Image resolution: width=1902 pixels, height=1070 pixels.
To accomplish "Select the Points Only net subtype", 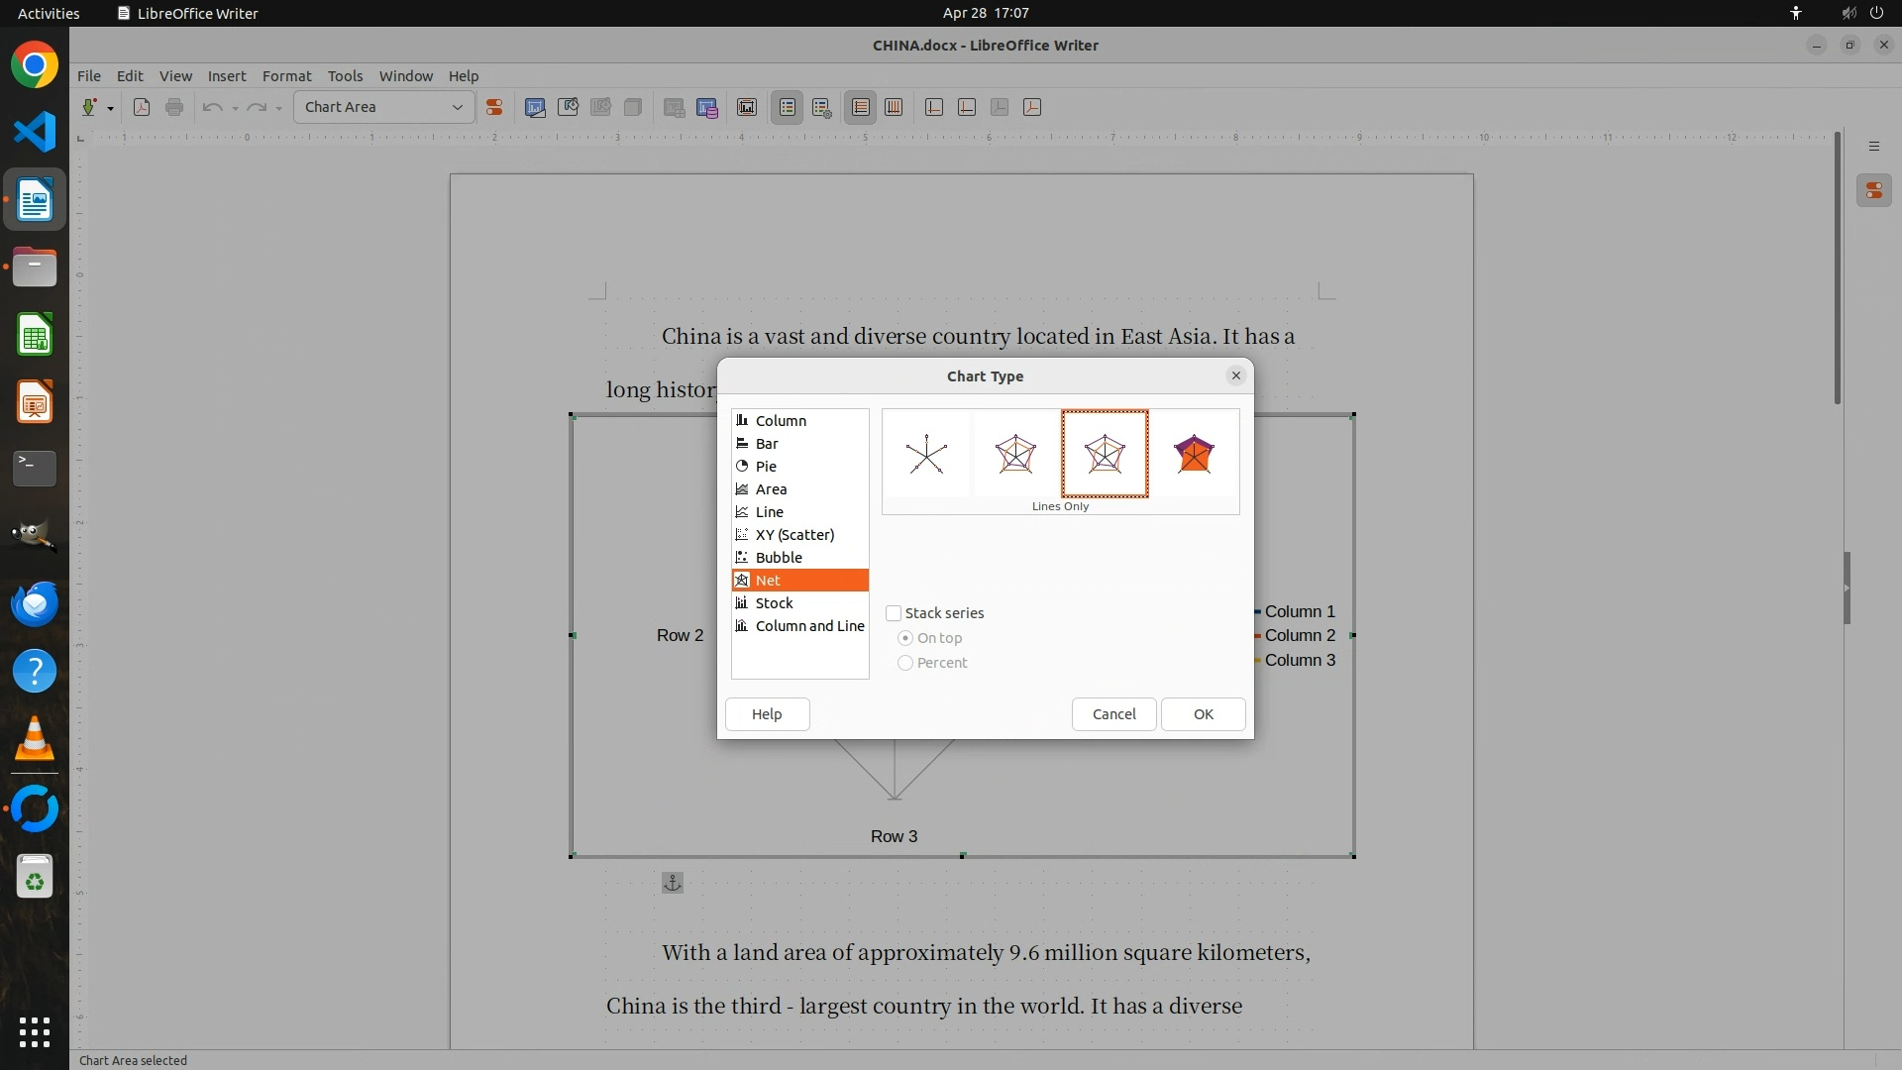I will [x=926, y=454].
